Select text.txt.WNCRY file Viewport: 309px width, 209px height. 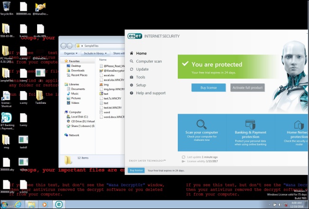(111, 108)
